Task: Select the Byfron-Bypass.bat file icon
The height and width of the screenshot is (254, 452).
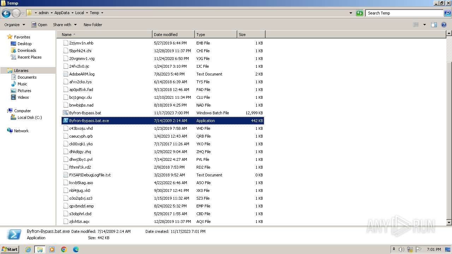Action: (x=65, y=113)
